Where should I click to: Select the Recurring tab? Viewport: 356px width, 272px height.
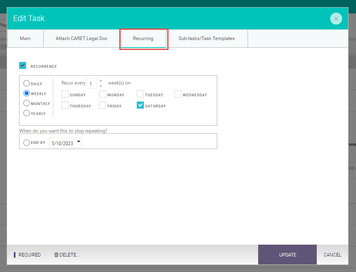(143, 38)
